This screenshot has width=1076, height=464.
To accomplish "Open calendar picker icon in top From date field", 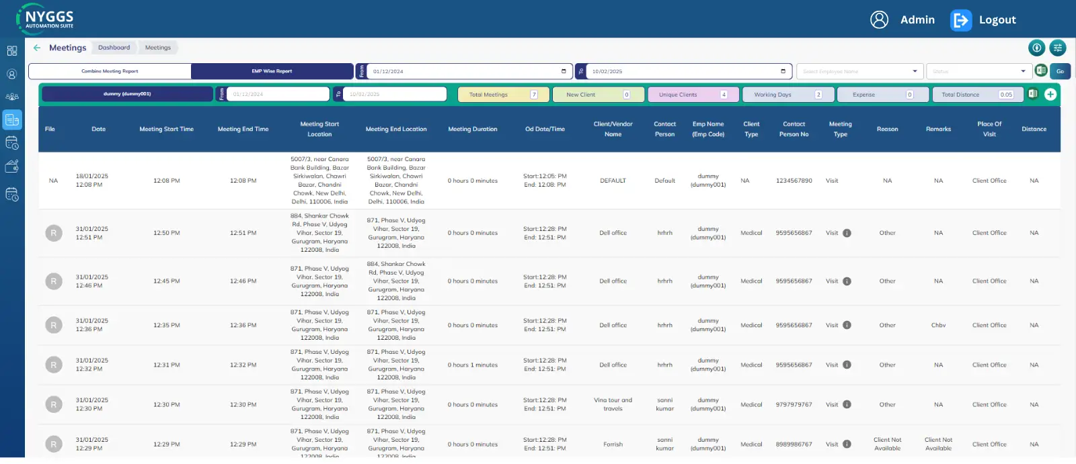I will 564,71.
